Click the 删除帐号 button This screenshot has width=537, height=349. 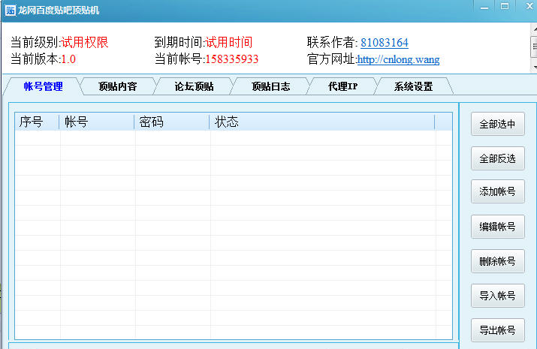point(498,261)
